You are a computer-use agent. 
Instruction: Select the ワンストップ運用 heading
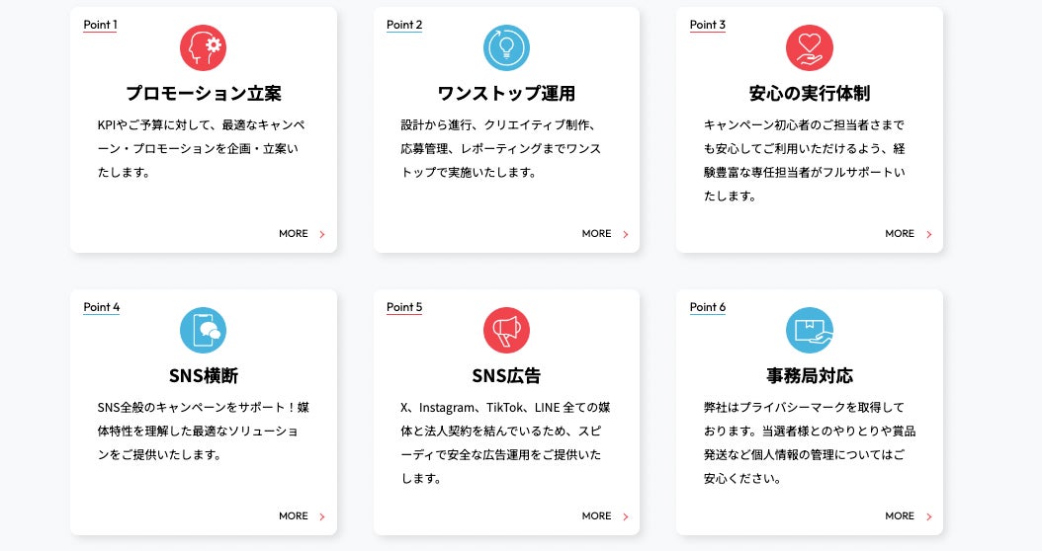pos(506,94)
